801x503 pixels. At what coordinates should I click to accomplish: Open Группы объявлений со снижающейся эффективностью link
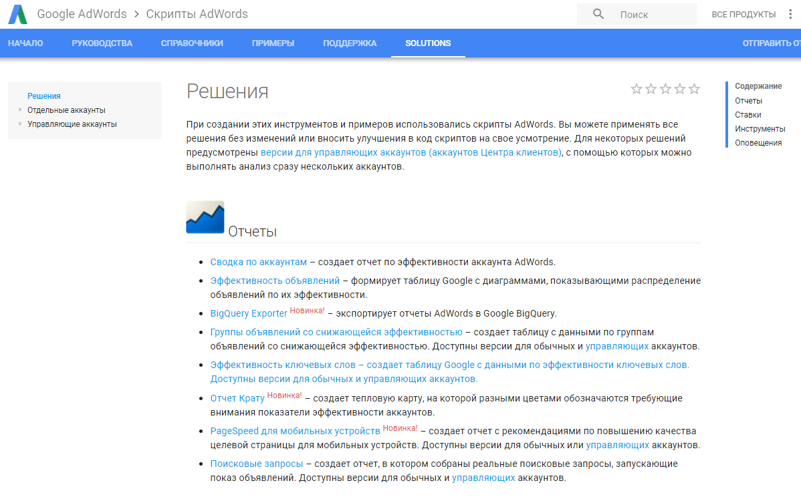pyautogui.click(x=336, y=332)
